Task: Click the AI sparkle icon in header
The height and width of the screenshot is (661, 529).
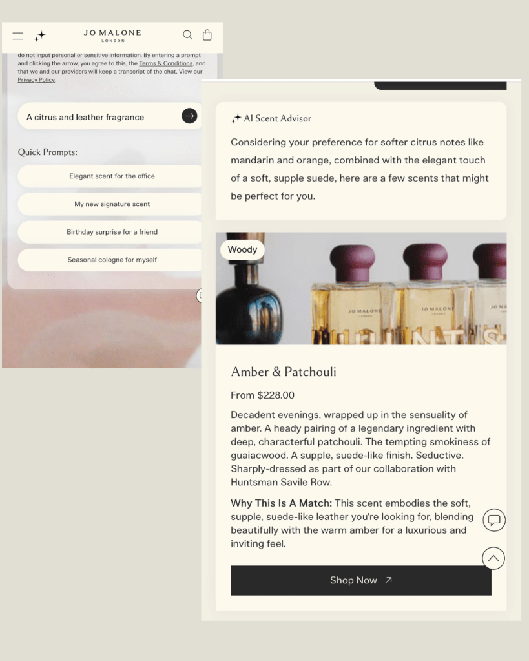Action: click(40, 36)
